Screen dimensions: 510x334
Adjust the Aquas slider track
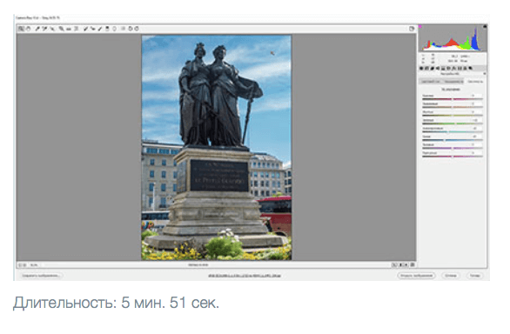(x=452, y=131)
